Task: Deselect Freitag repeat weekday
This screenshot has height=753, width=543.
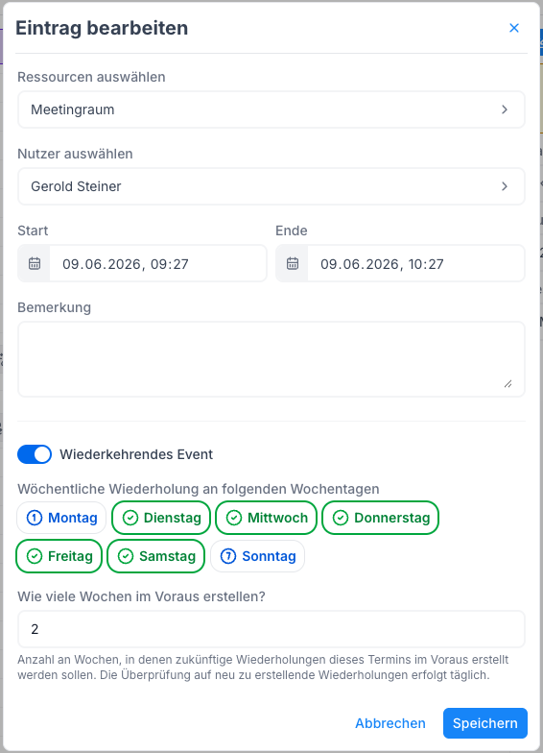Action: click(x=59, y=556)
